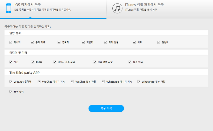Toggle the 캘린더 checkbox
213x131 pixels.
pos(159,42)
